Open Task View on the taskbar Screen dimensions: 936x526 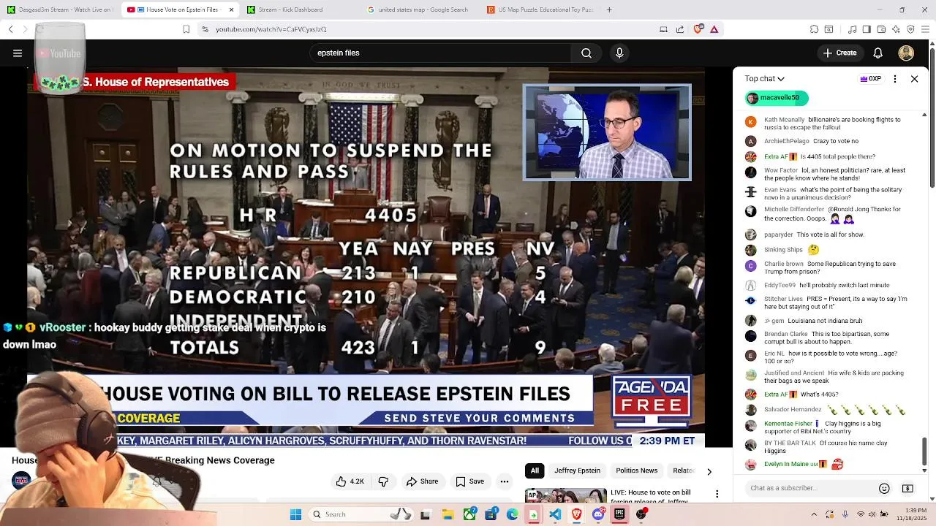pyautogui.click(x=426, y=514)
